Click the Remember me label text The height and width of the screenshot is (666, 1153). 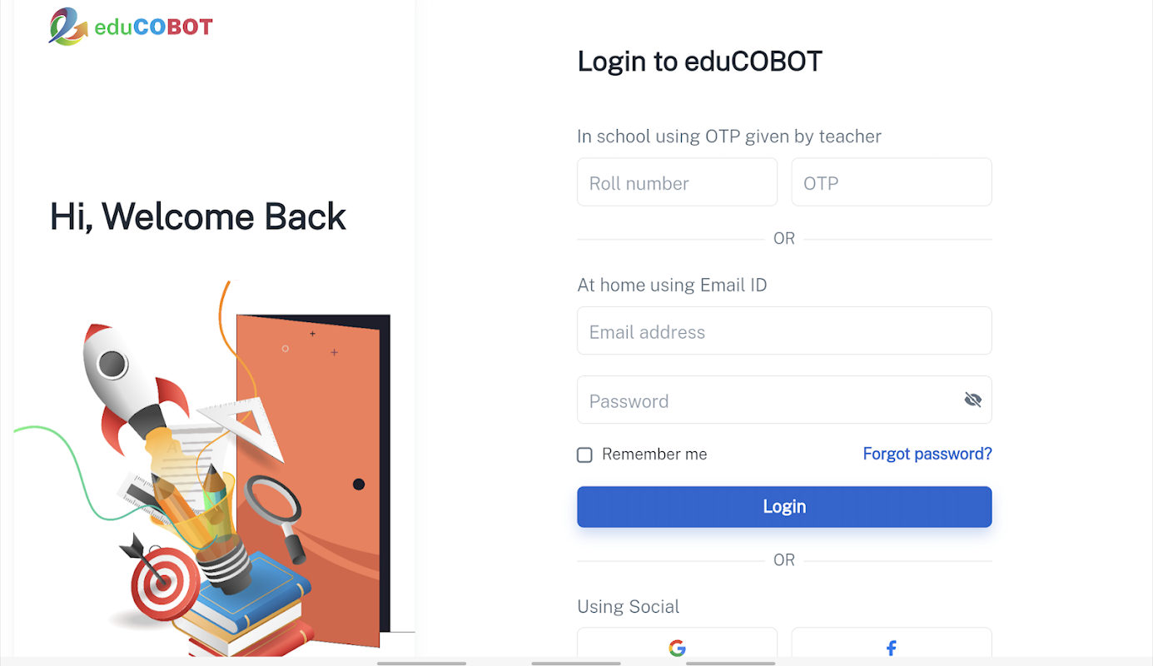click(654, 454)
